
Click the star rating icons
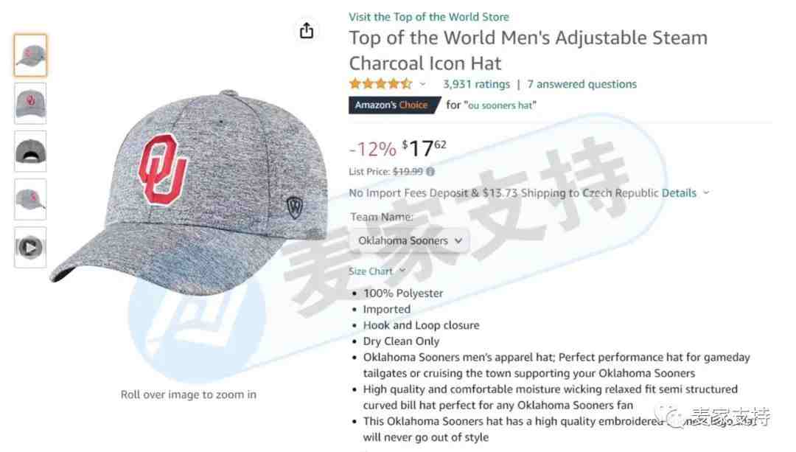click(x=380, y=84)
